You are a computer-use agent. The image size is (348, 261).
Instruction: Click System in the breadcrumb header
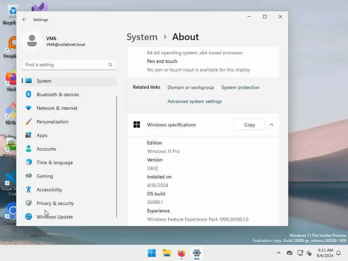pyautogui.click(x=142, y=37)
